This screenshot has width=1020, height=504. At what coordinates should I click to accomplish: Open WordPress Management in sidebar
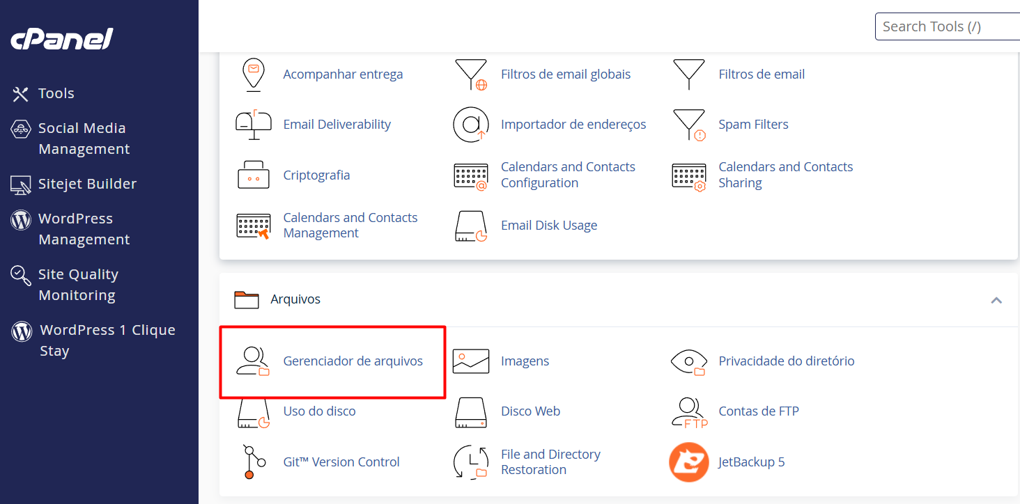(x=84, y=228)
